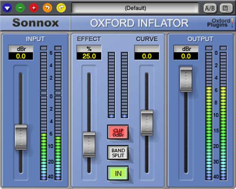
Task: Click the save preset disk icon
Action: 226,8
